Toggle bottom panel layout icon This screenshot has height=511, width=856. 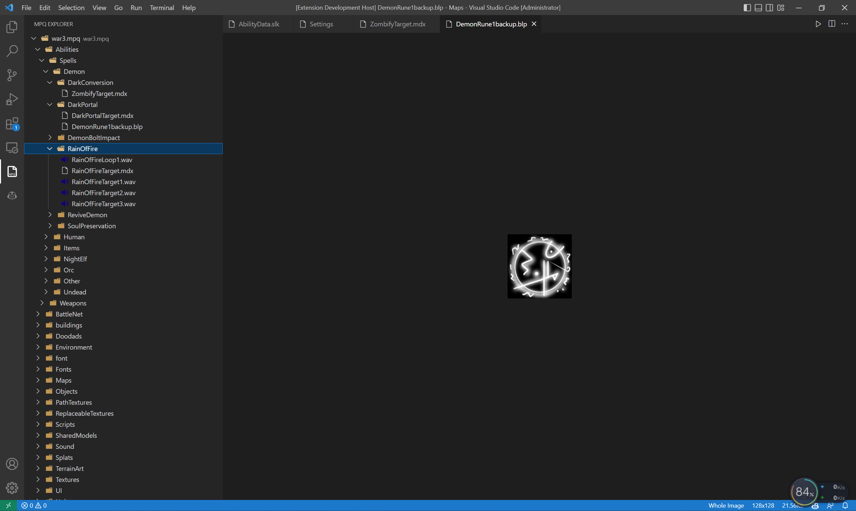(x=758, y=8)
